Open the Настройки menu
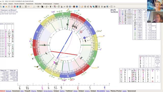The width and height of the screenshot is (163, 92). point(38,4)
